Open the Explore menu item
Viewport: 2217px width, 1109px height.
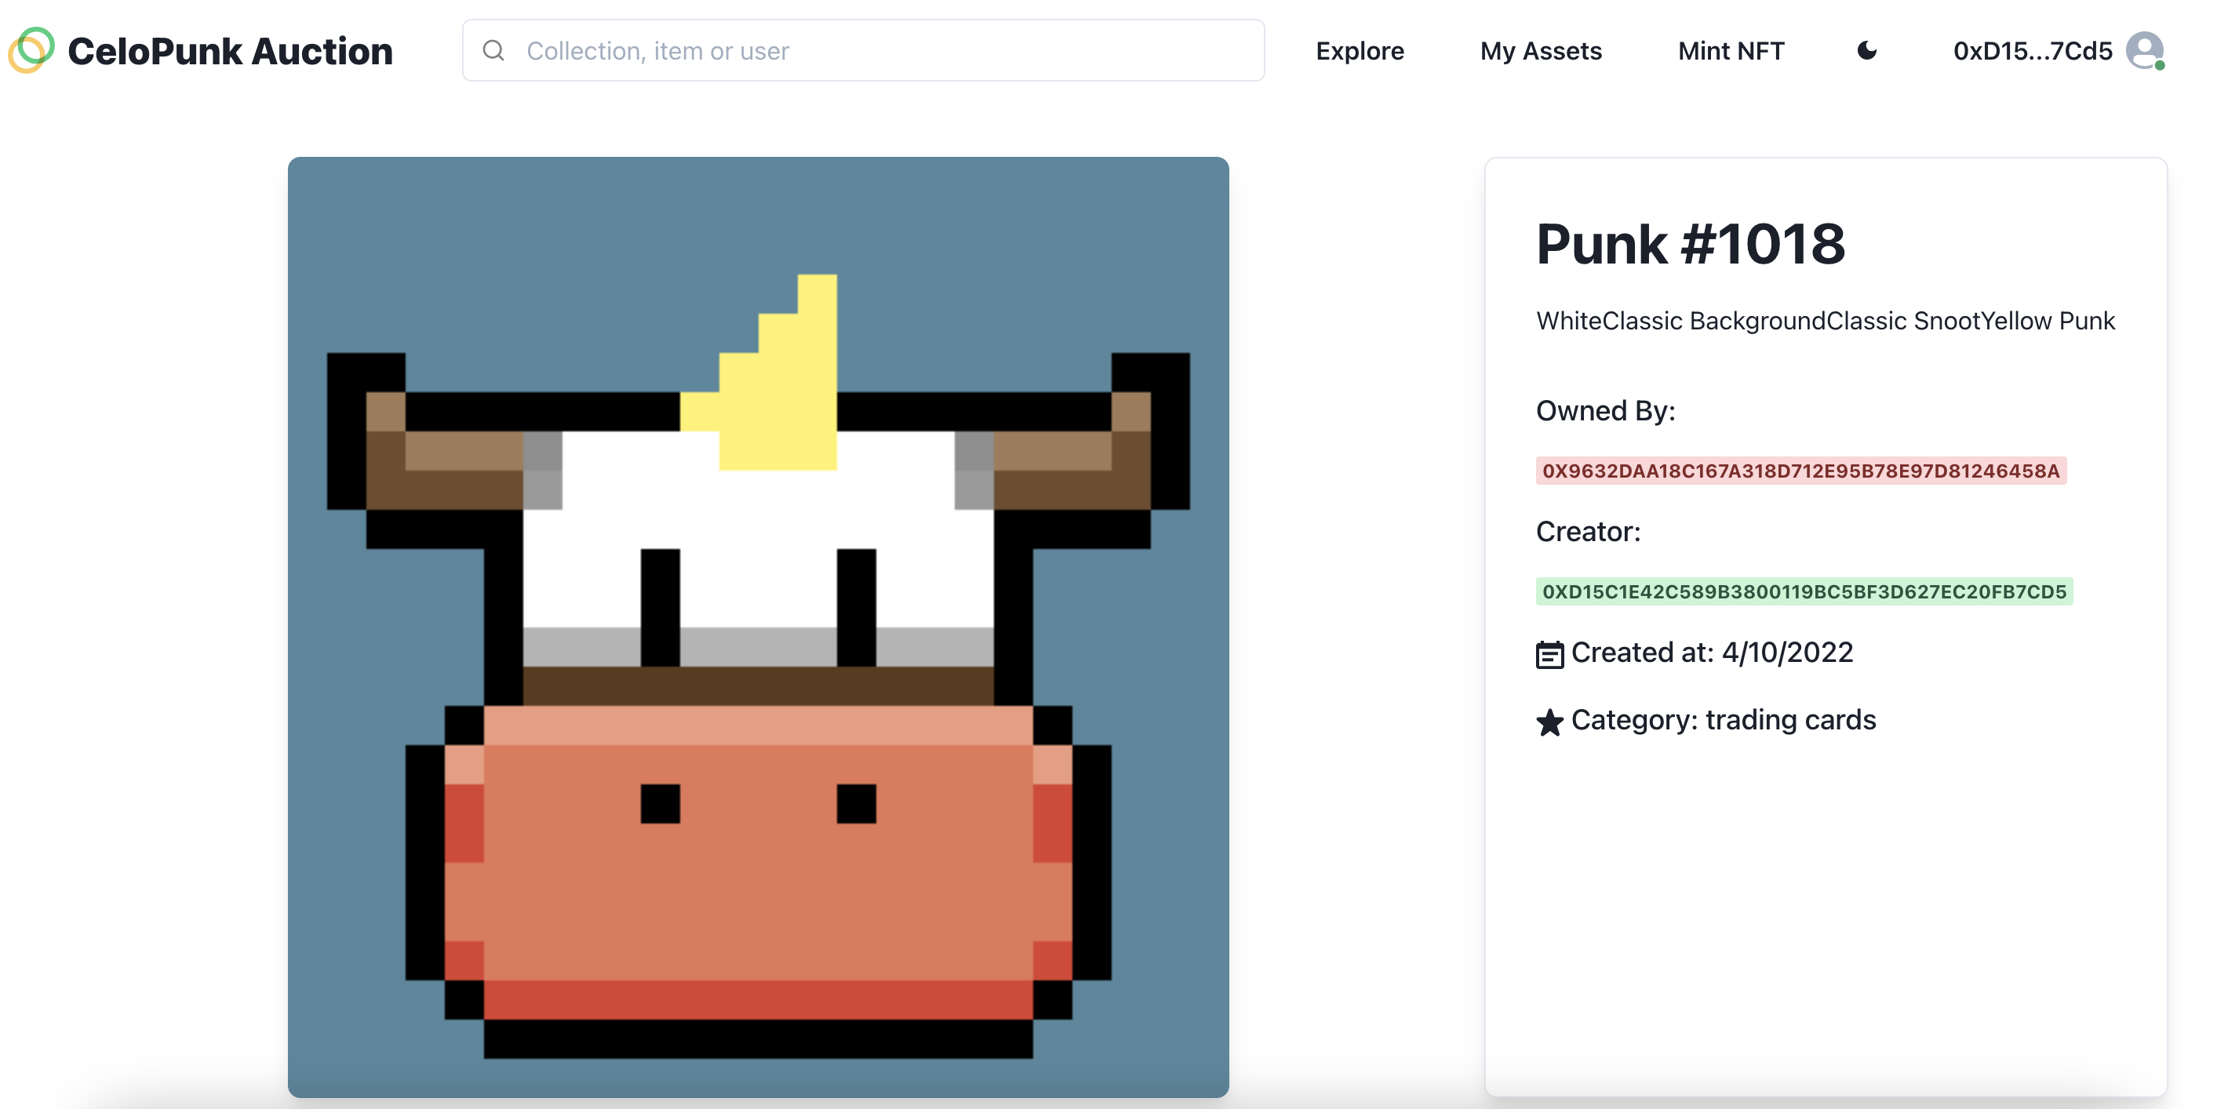pos(1359,51)
